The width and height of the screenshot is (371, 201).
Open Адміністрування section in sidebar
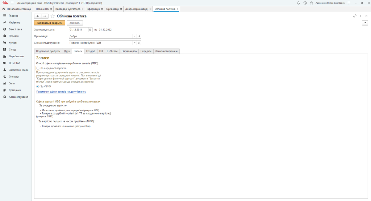click(18, 97)
